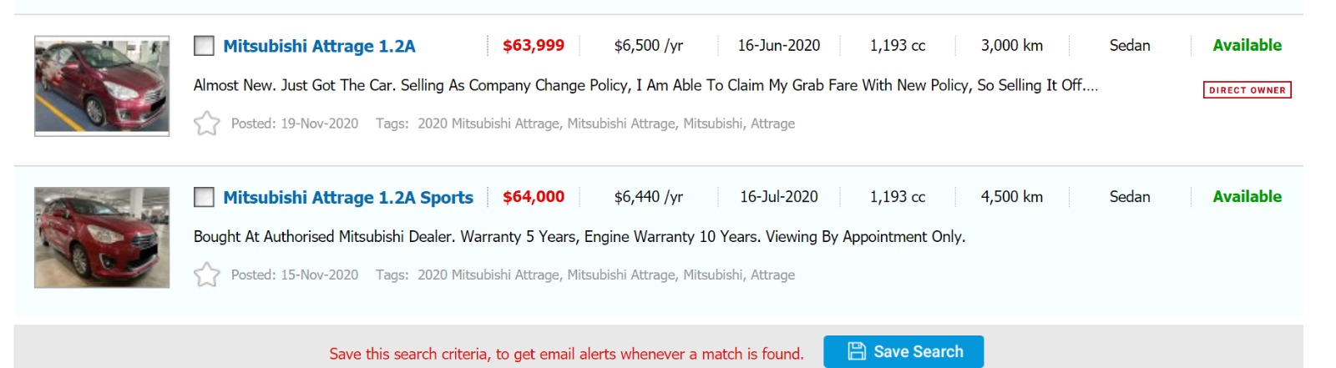Click Available status on the first listing
The height and width of the screenshot is (368, 1336).
1247,45
